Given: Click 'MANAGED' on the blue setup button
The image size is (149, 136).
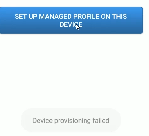Looking at the screenshot, I should (x=55, y=17).
